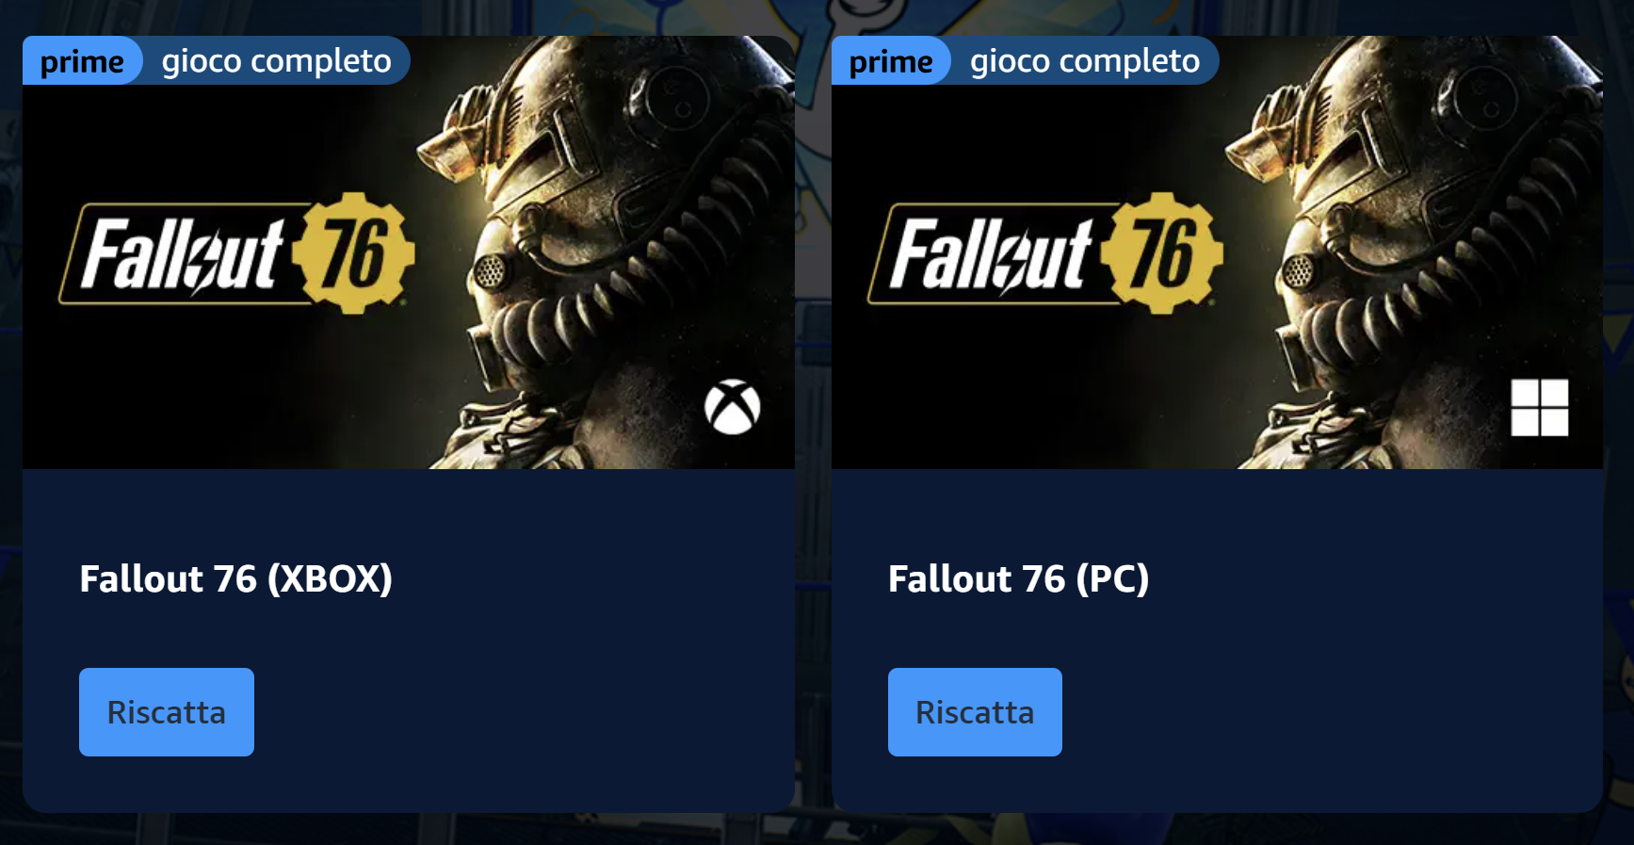Open the Fallout 76 (PC) title link

(1019, 579)
